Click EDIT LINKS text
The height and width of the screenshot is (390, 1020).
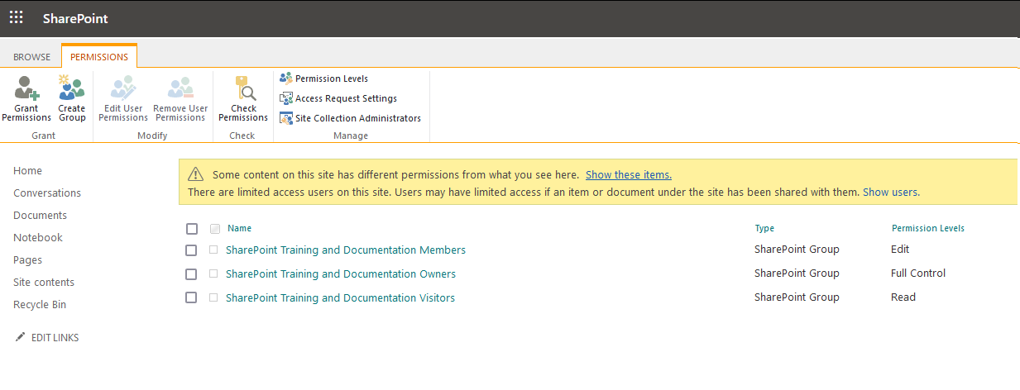(x=55, y=338)
